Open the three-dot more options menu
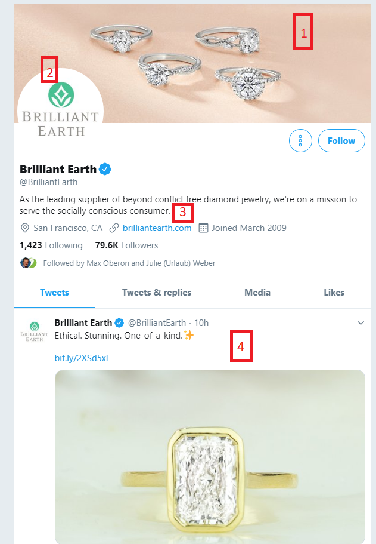376x544 pixels. point(300,140)
